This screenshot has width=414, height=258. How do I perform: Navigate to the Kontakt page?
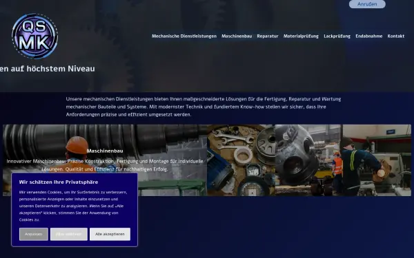click(x=396, y=36)
